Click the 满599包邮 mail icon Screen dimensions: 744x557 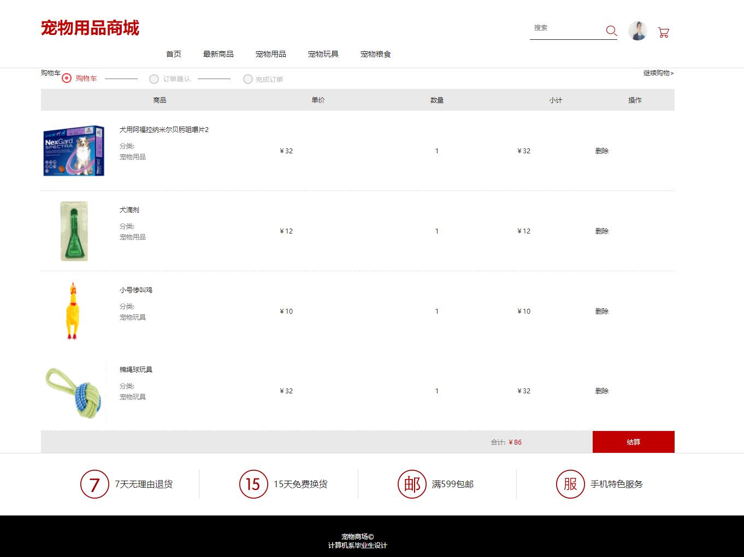pyautogui.click(x=412, y=484)
